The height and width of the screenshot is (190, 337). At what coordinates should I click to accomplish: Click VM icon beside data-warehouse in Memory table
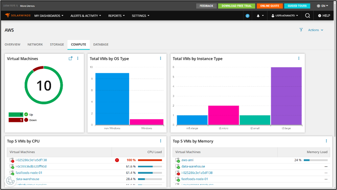pyautogui.click(x=178, y=166)
